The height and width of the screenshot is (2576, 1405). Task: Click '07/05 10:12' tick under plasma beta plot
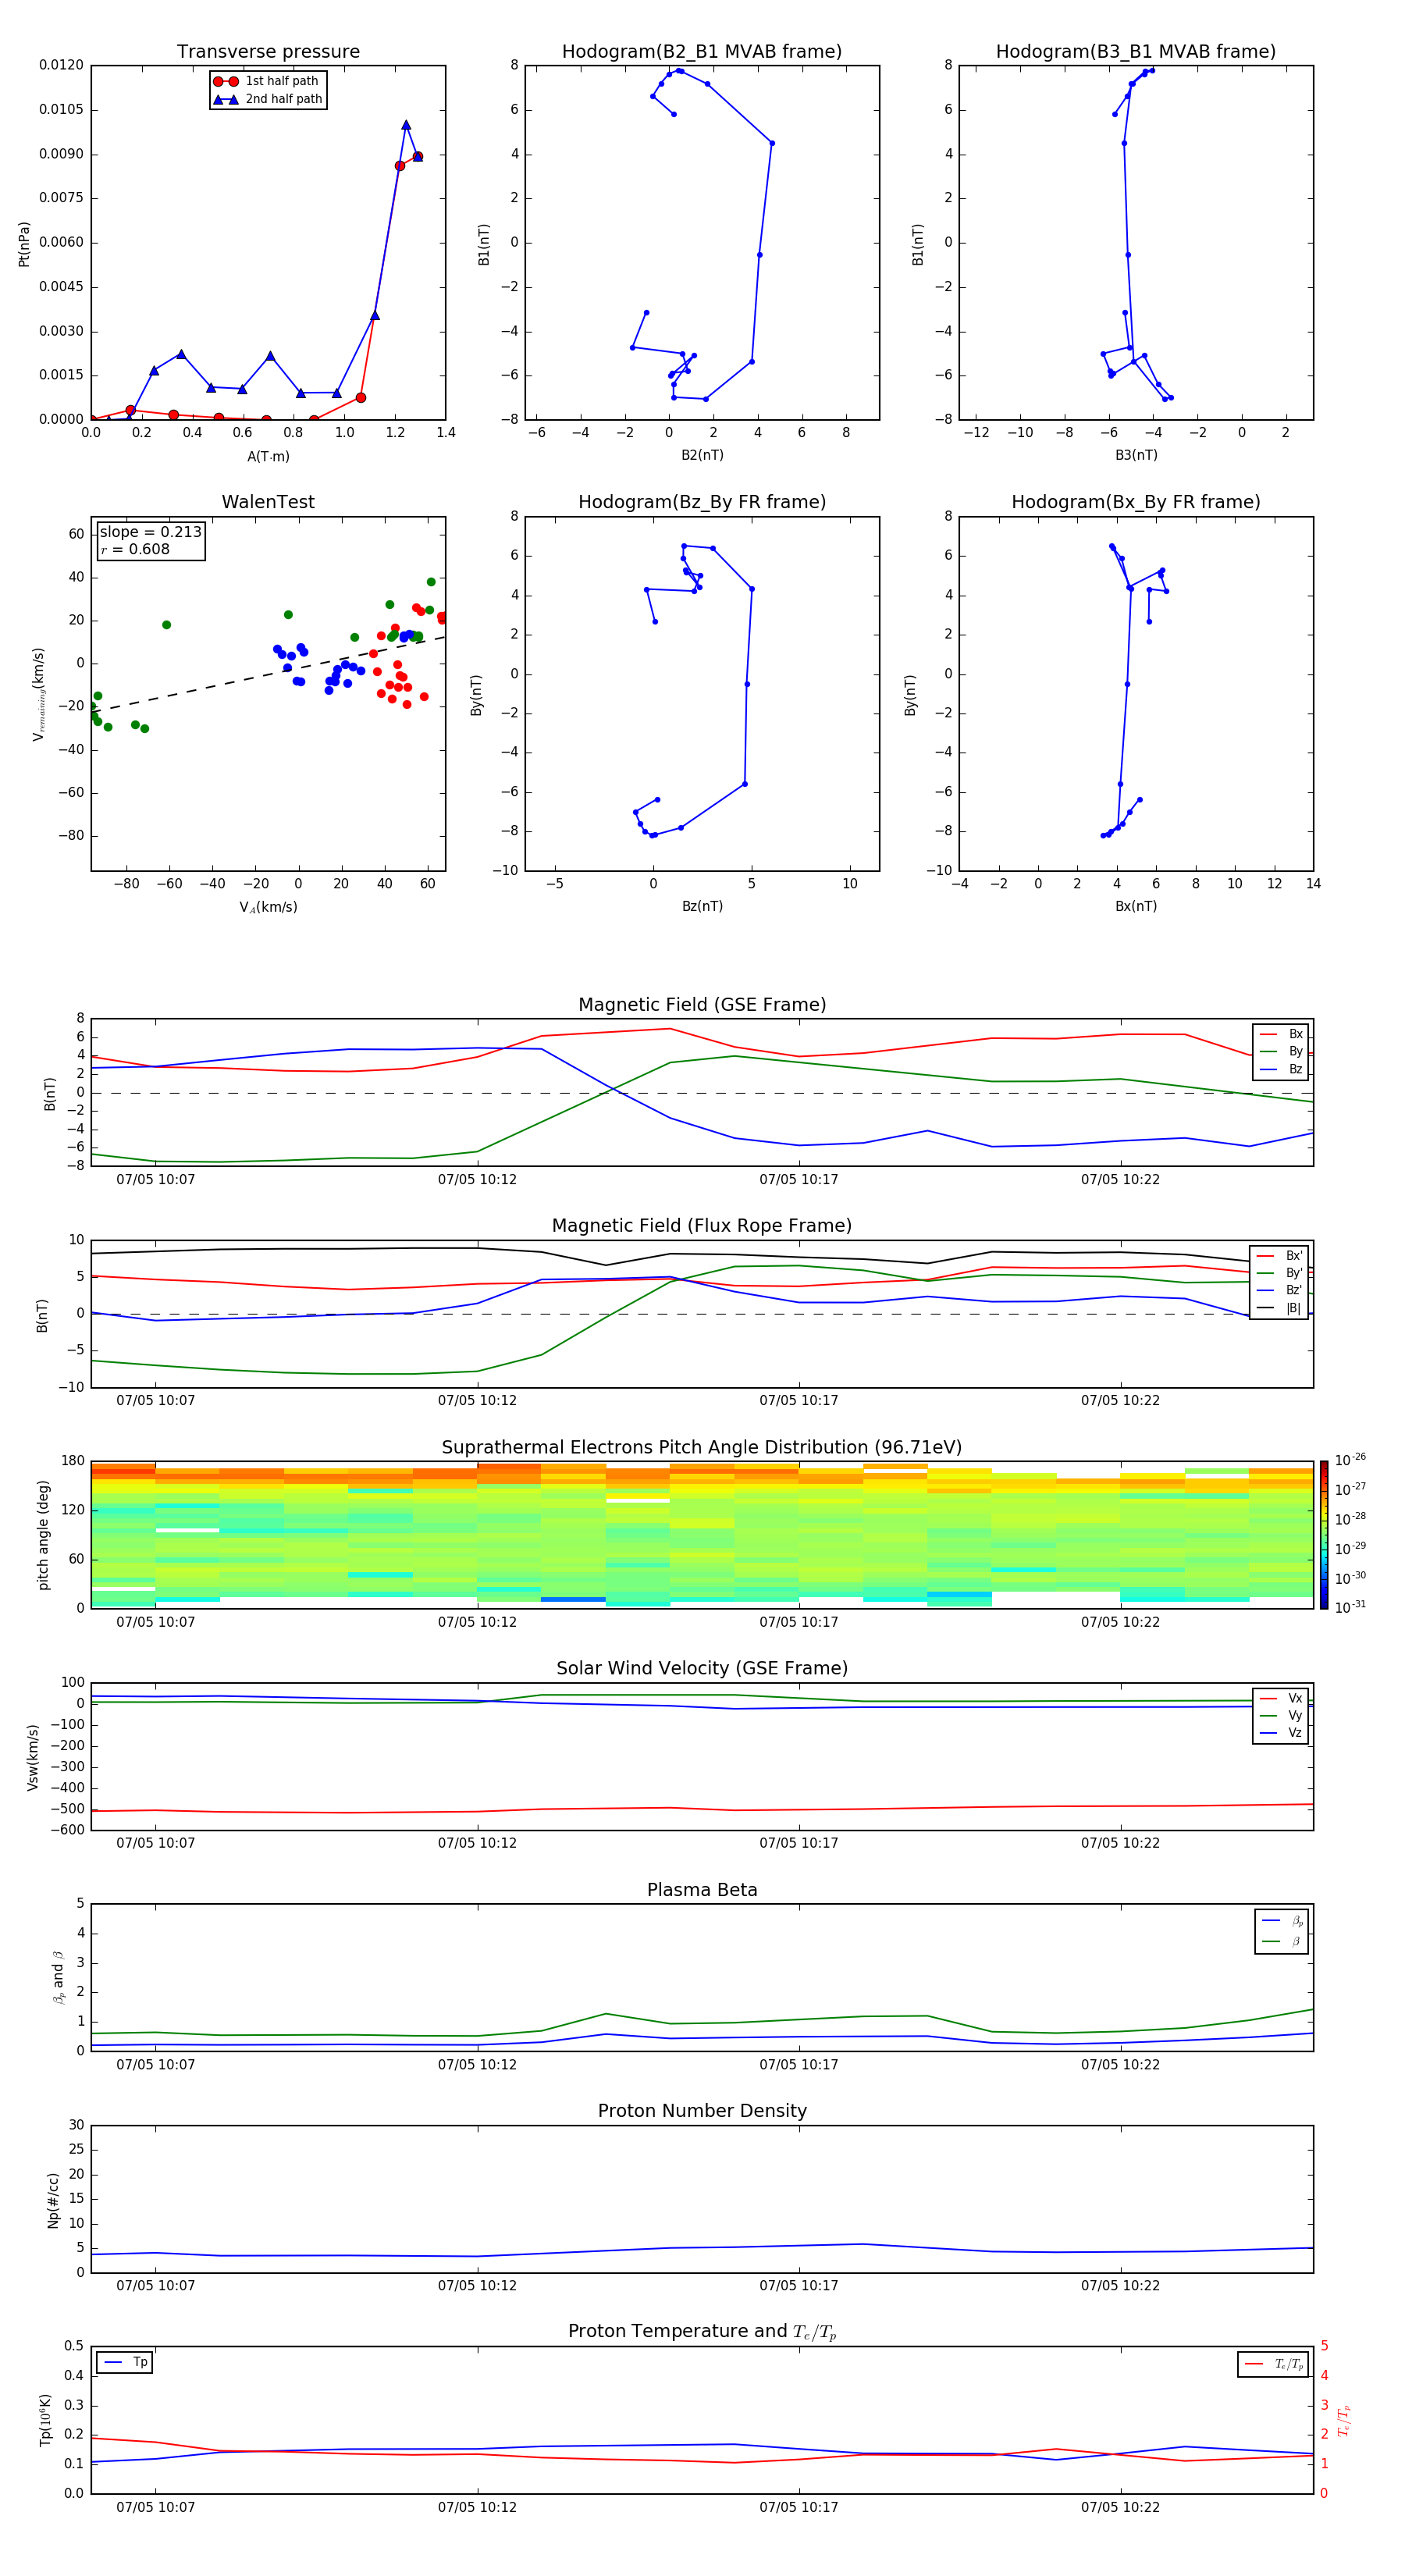(477, 2064)
